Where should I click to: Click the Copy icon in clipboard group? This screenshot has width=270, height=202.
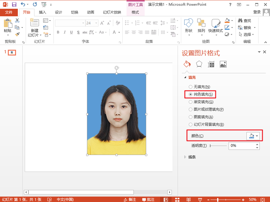coord(17,27)
